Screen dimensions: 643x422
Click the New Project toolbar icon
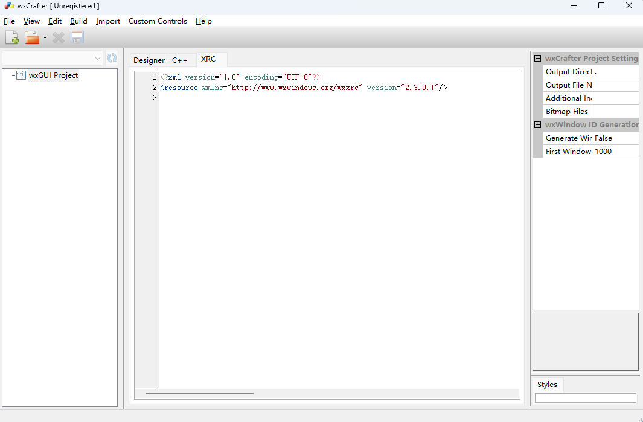tap(12, 38)
